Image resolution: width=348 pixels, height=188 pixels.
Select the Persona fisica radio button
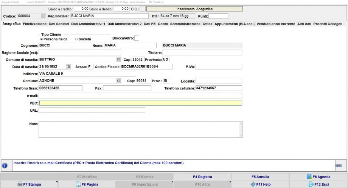[41, 39]
